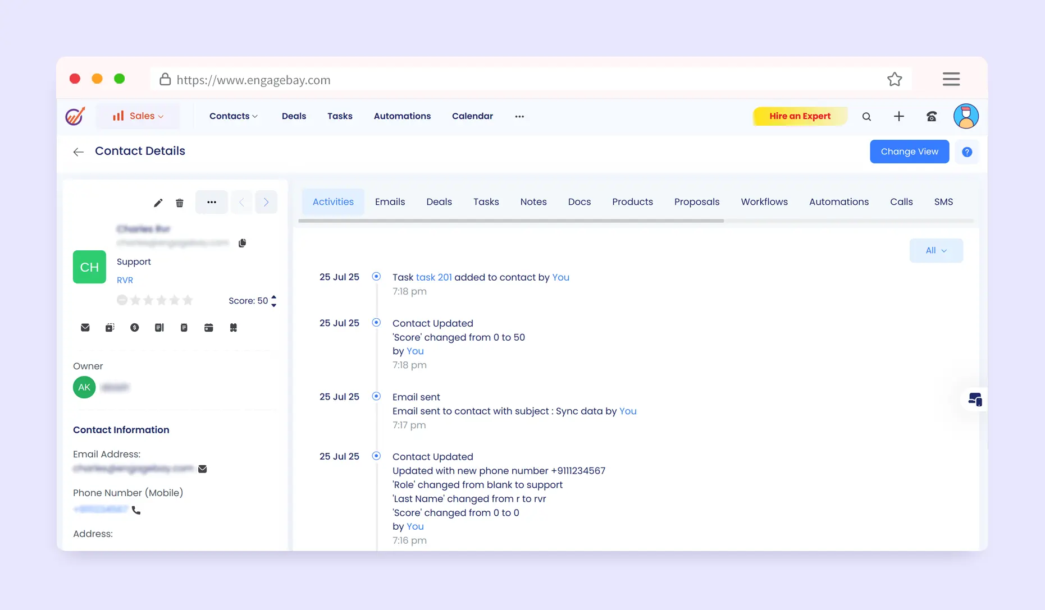Open the telephone dialer icon in header
1045x610 pixels.
coord(931,116)
